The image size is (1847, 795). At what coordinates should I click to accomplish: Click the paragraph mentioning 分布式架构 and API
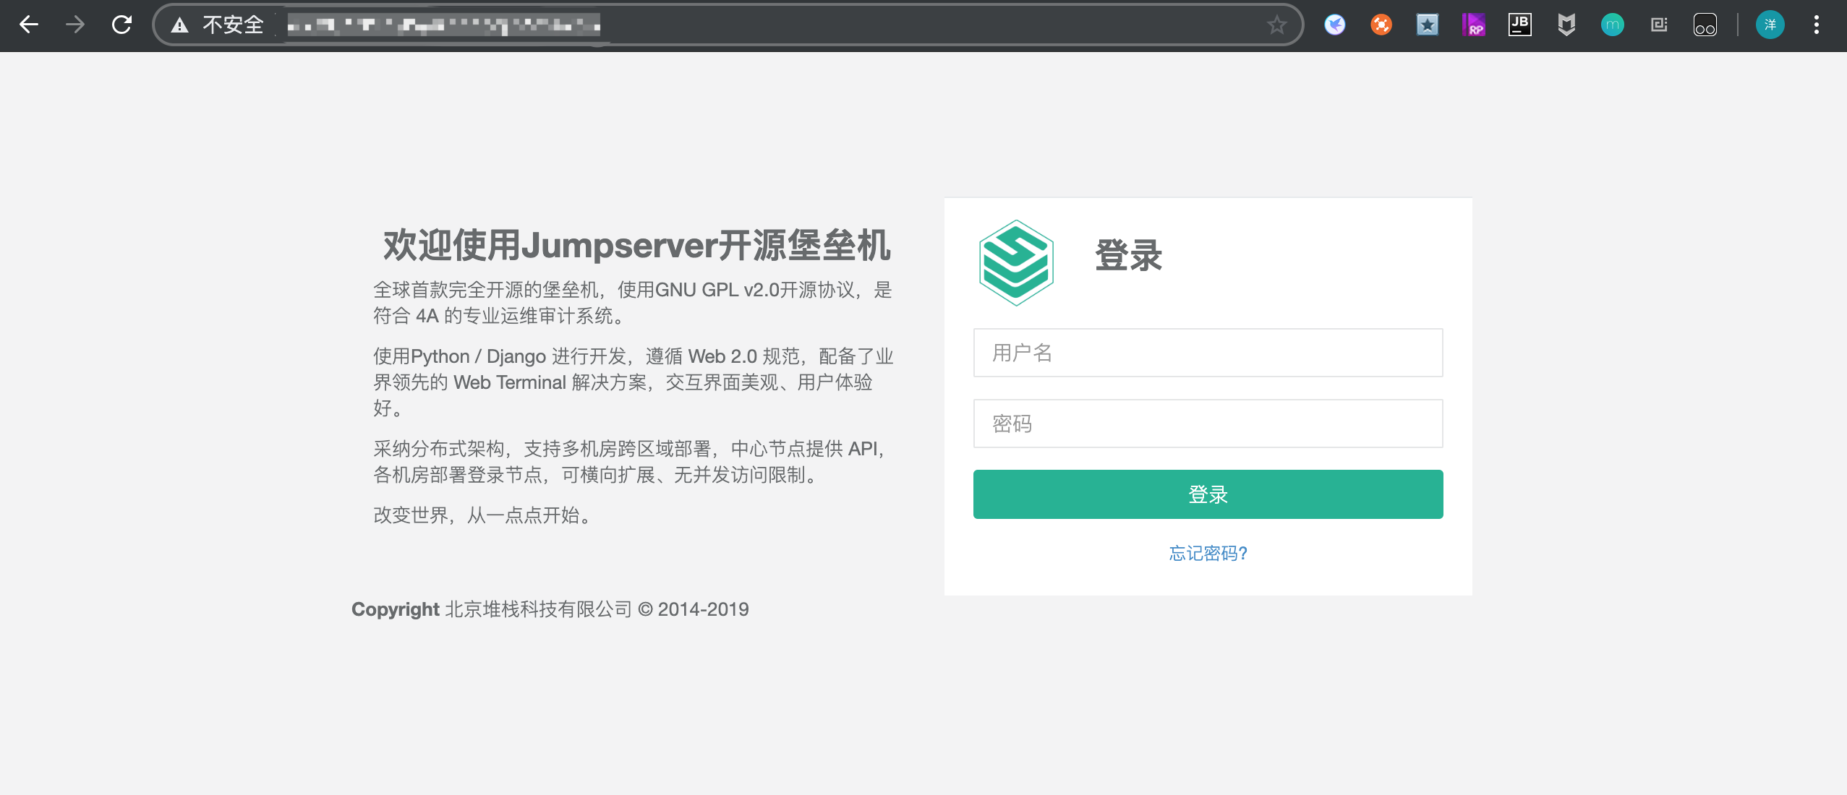pos(631,462)
